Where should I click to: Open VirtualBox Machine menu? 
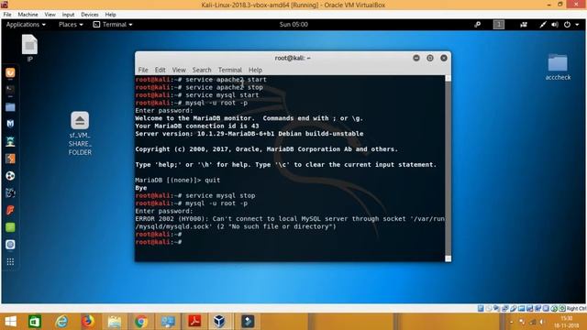28,15
